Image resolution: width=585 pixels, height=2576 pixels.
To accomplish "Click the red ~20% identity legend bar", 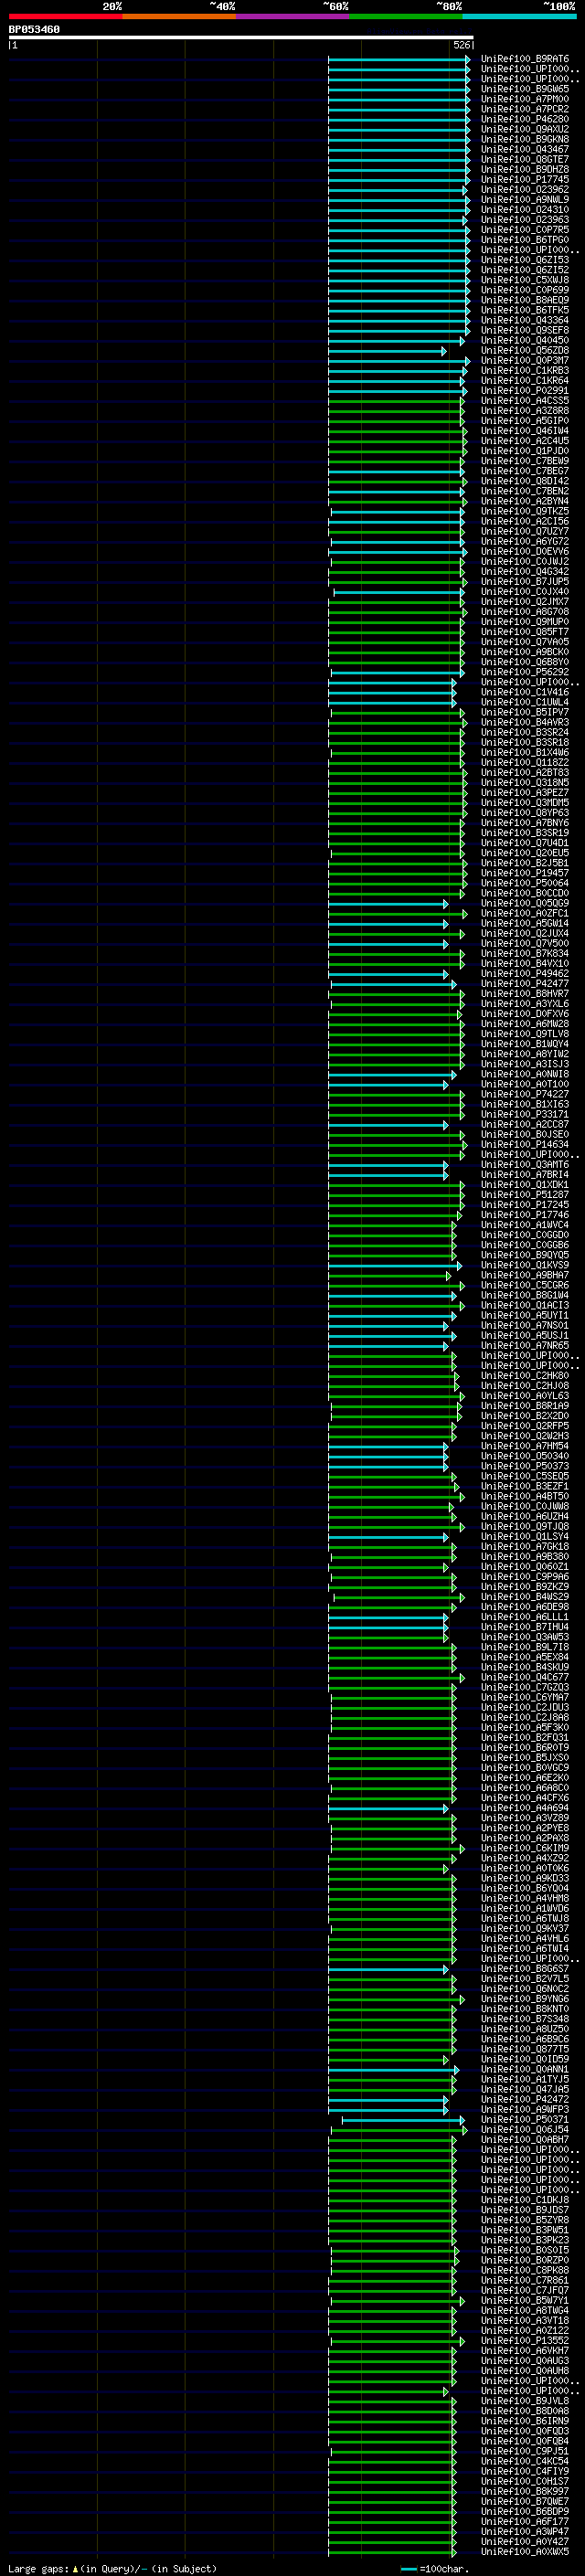I will tap(65, 17).
